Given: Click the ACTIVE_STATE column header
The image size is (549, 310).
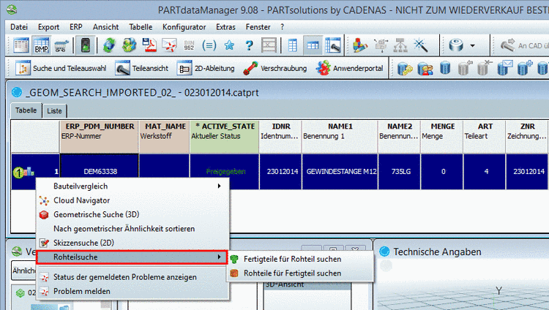Looking at the screenshot, I should tap(225, 137).
